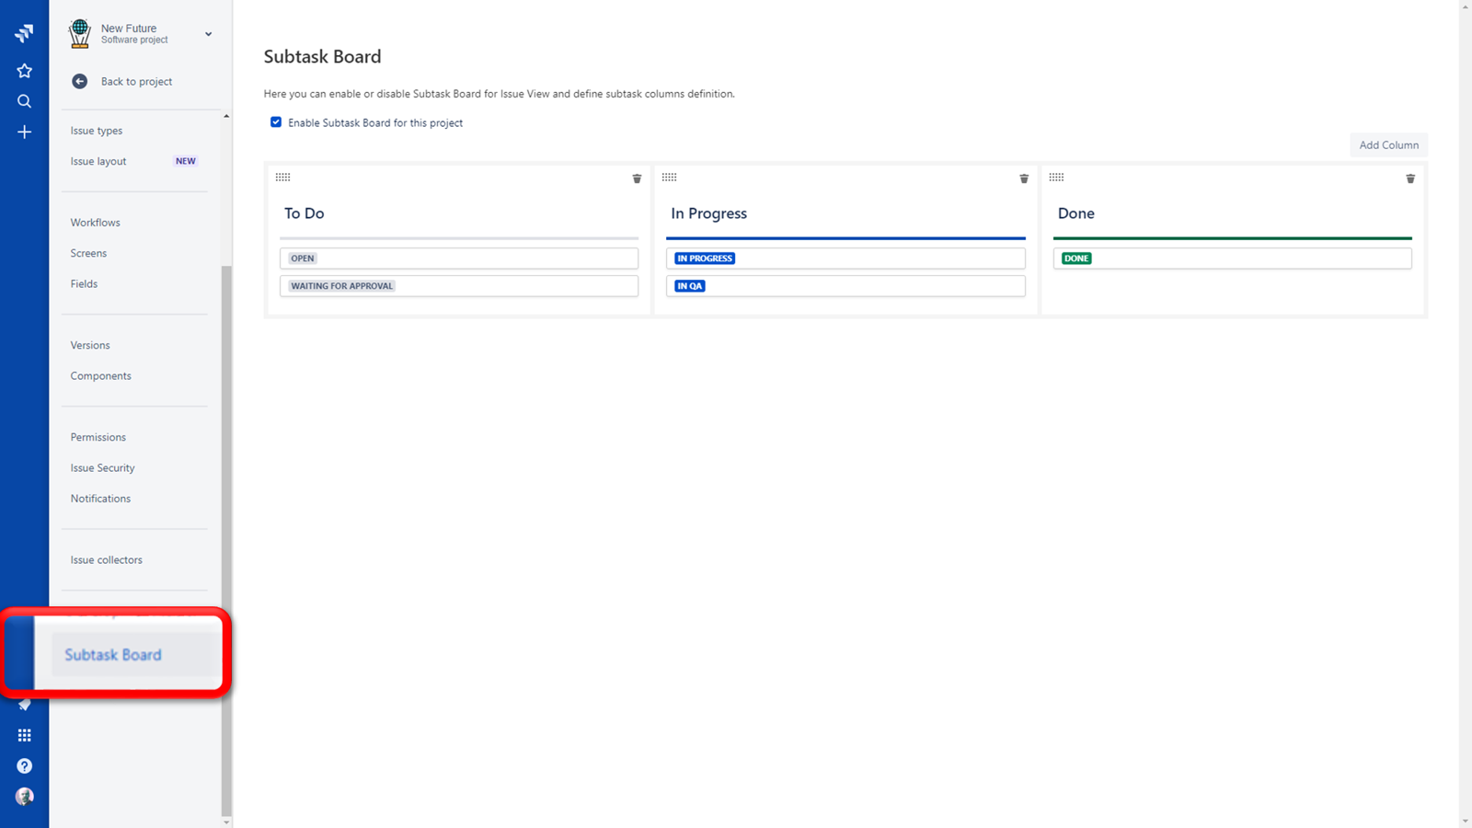Open Permissions settings
Screen dimensions: 1472x828
click(x=98, y=437)
